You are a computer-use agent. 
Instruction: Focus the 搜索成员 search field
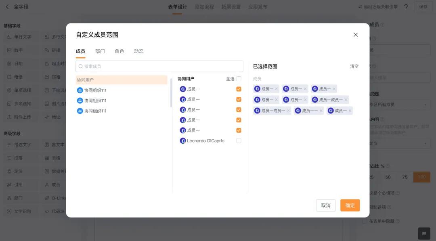pos(159,67)
